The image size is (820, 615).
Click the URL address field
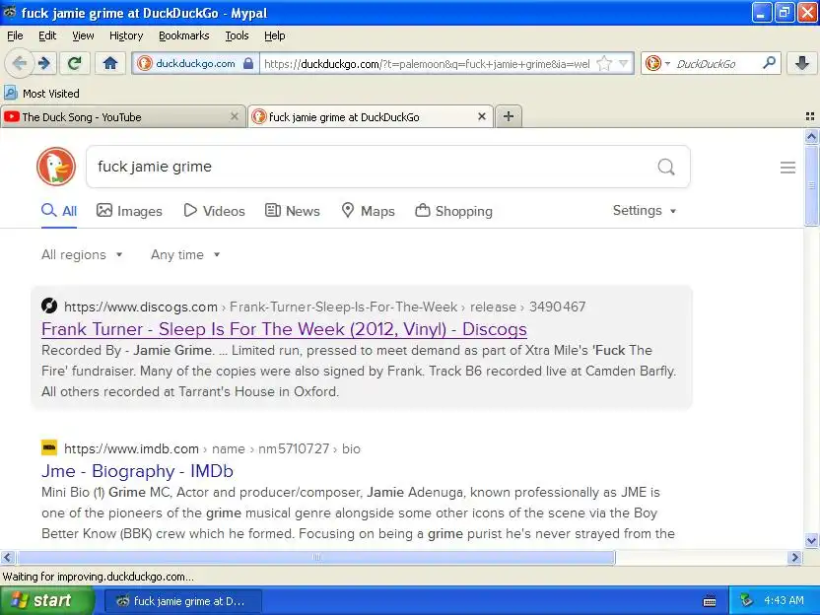click(426, 64)
